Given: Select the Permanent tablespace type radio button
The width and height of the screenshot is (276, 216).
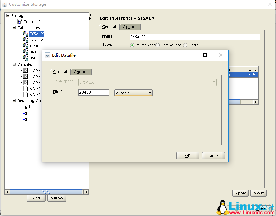Looking at the screenshot, I should coord(132,45).
